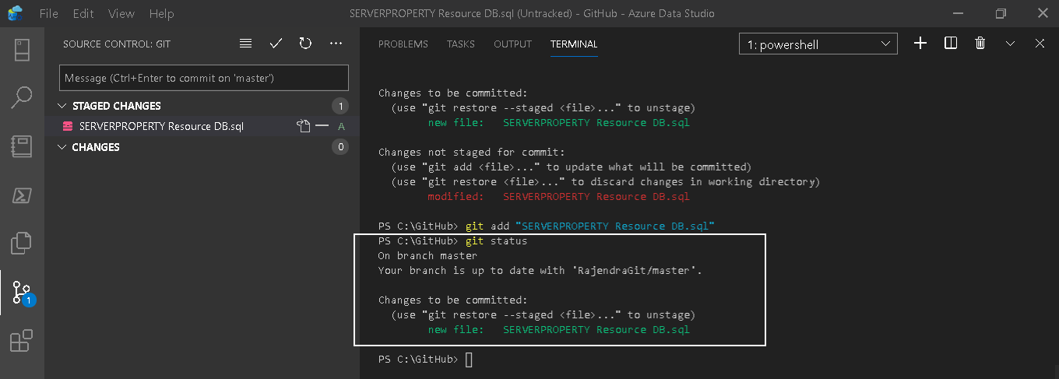Click the commit message input field
The image size is (1059, 379).
click(x=203, y=78)
